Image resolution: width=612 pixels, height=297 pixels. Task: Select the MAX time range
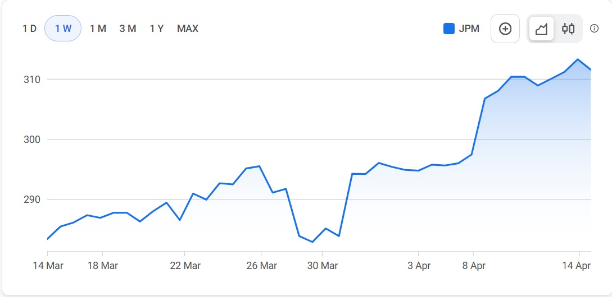(188, 29)
